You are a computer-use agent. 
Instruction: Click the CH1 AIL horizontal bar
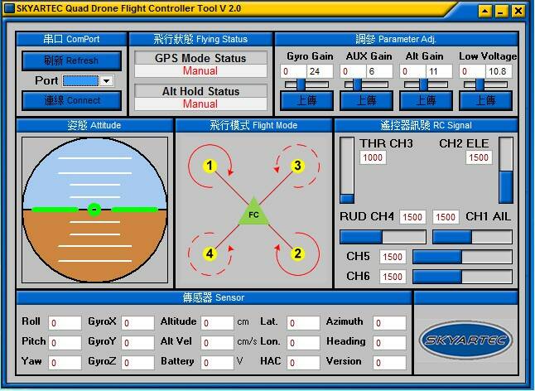point(473,237)
